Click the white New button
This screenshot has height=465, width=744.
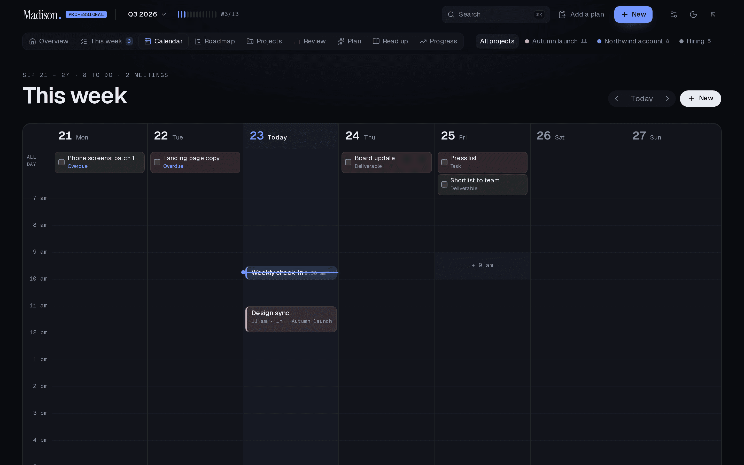pos(700,99)
